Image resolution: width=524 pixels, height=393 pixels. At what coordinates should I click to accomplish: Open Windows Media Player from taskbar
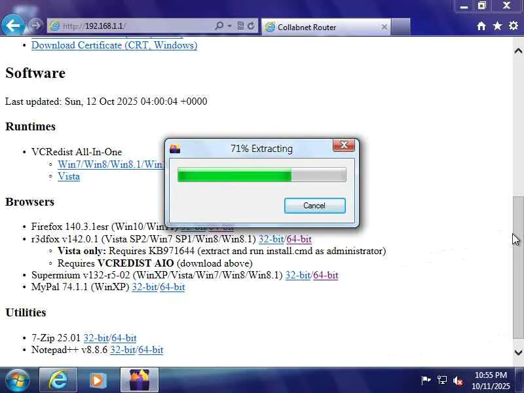point(98,381)
